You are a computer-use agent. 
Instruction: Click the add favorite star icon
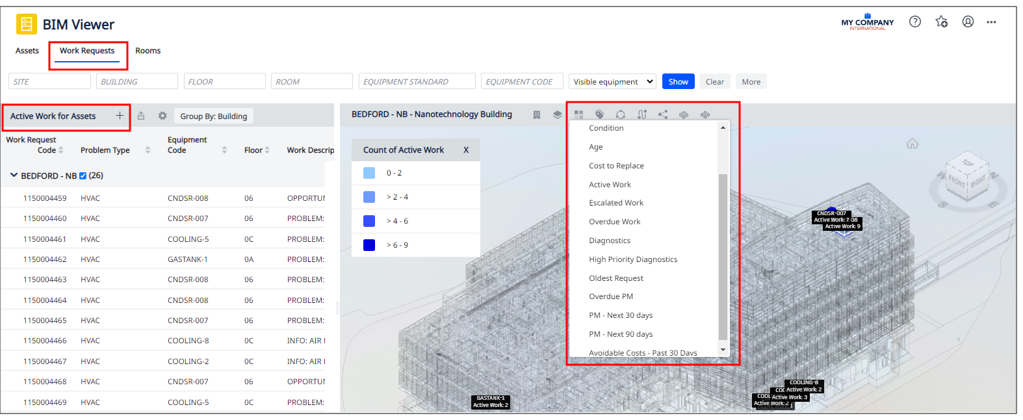click(941, 22)
